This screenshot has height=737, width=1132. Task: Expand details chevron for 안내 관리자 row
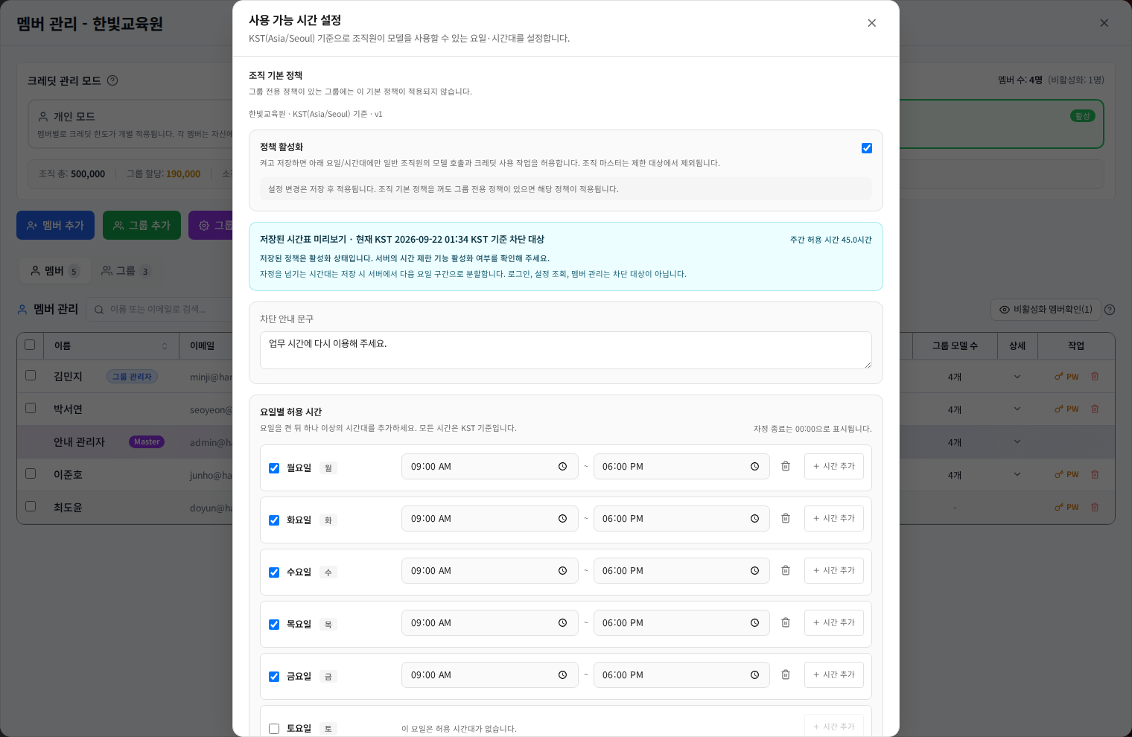coord(1017,442)
